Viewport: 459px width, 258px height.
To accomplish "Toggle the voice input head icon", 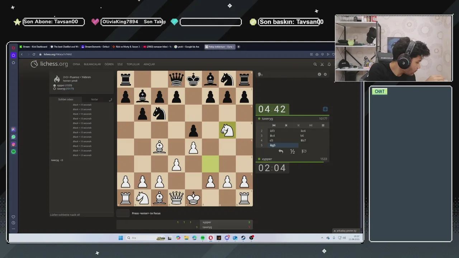I will pyautogui.click(x=260, y=74).
